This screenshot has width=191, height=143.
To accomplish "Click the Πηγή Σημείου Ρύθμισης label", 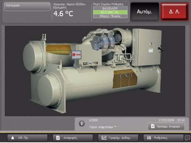I will [x=108, y=4].
